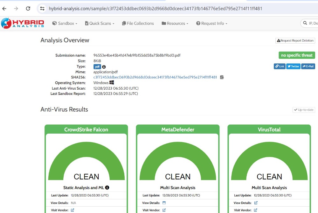The image size is (318, 213).
Task: Focus the IP, Domain search field
Action: point(309,23)
